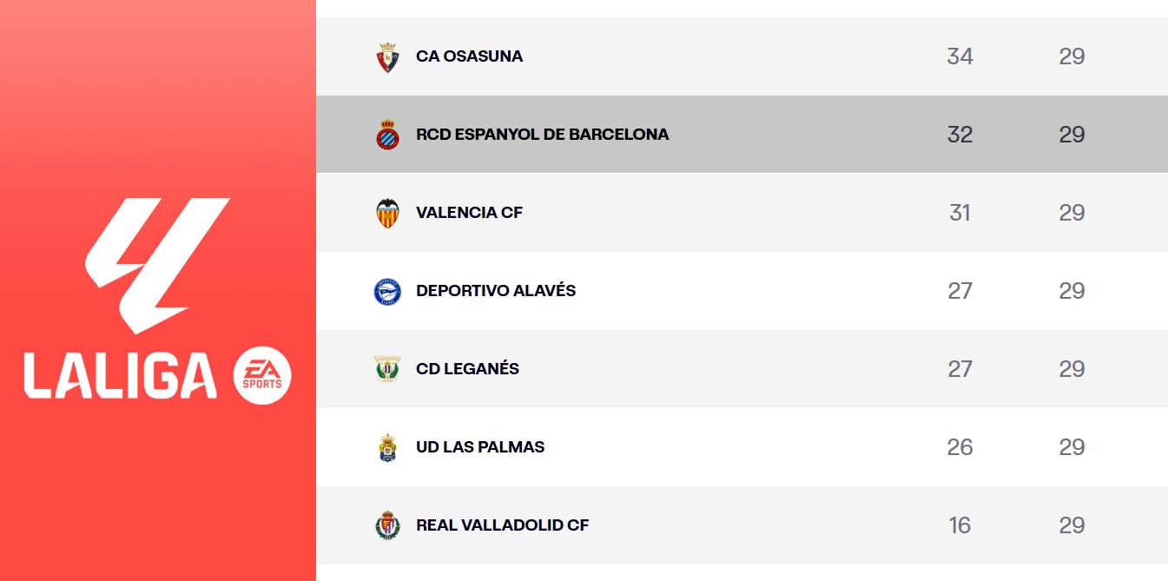Select the Real Valladolid CF team name
Viewport: 1168px width, 581px height.
[x=502, y=525]
